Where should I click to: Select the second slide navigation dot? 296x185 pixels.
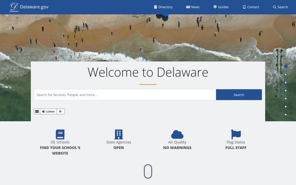[286, 74]
